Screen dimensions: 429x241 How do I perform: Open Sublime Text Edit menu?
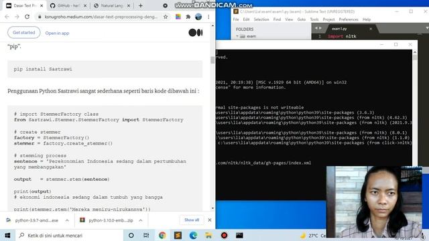[246, 19]
